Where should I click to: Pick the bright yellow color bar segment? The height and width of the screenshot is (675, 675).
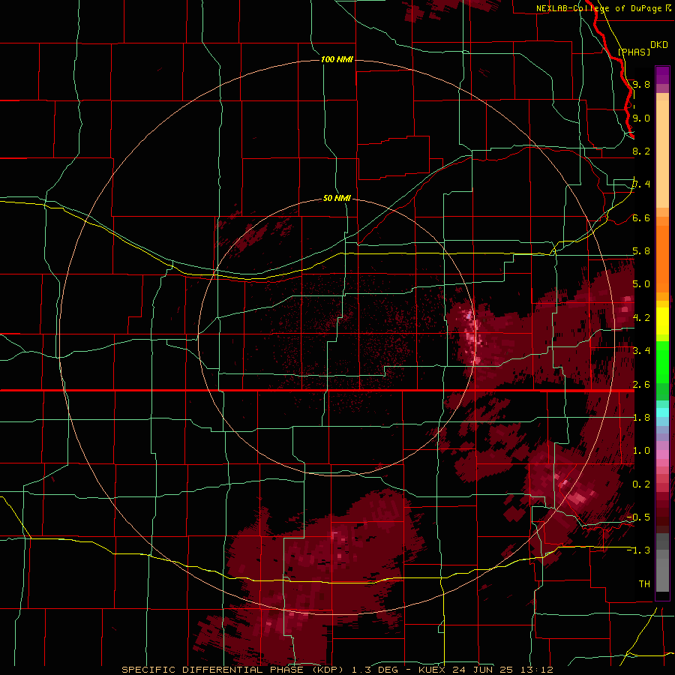[x=662, y=321]
